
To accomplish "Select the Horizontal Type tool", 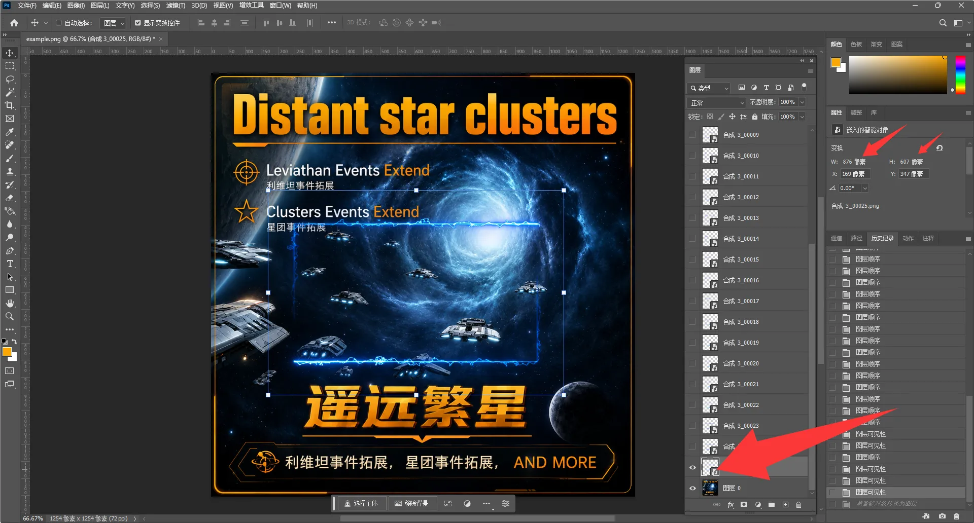I will pyautogui.click(x=10, y=264).
